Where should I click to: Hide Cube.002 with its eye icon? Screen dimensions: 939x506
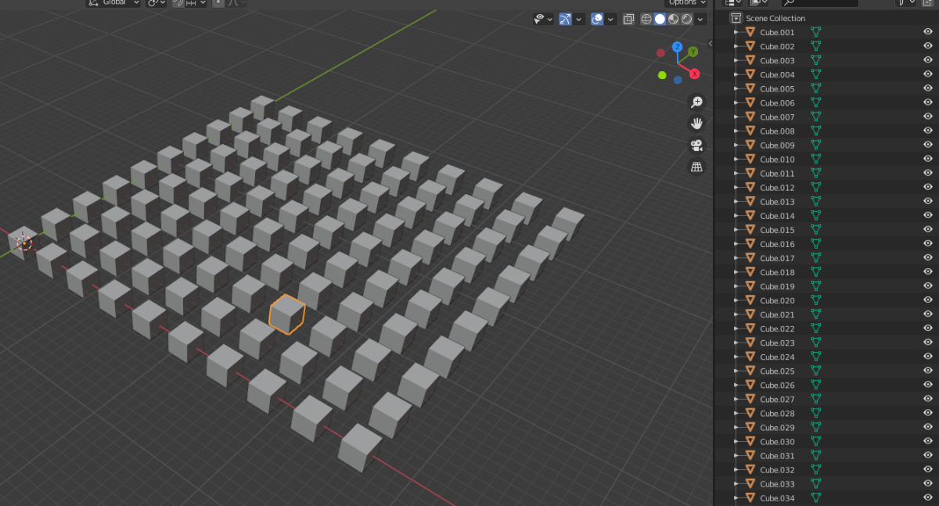click(x=928, y=46)
